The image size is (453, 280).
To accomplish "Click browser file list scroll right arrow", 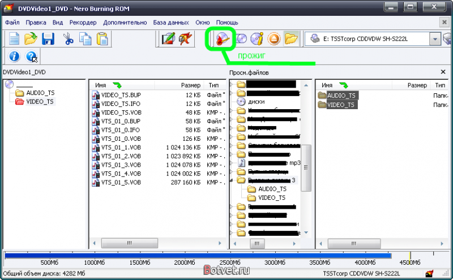I will click(x=442, y=244).
